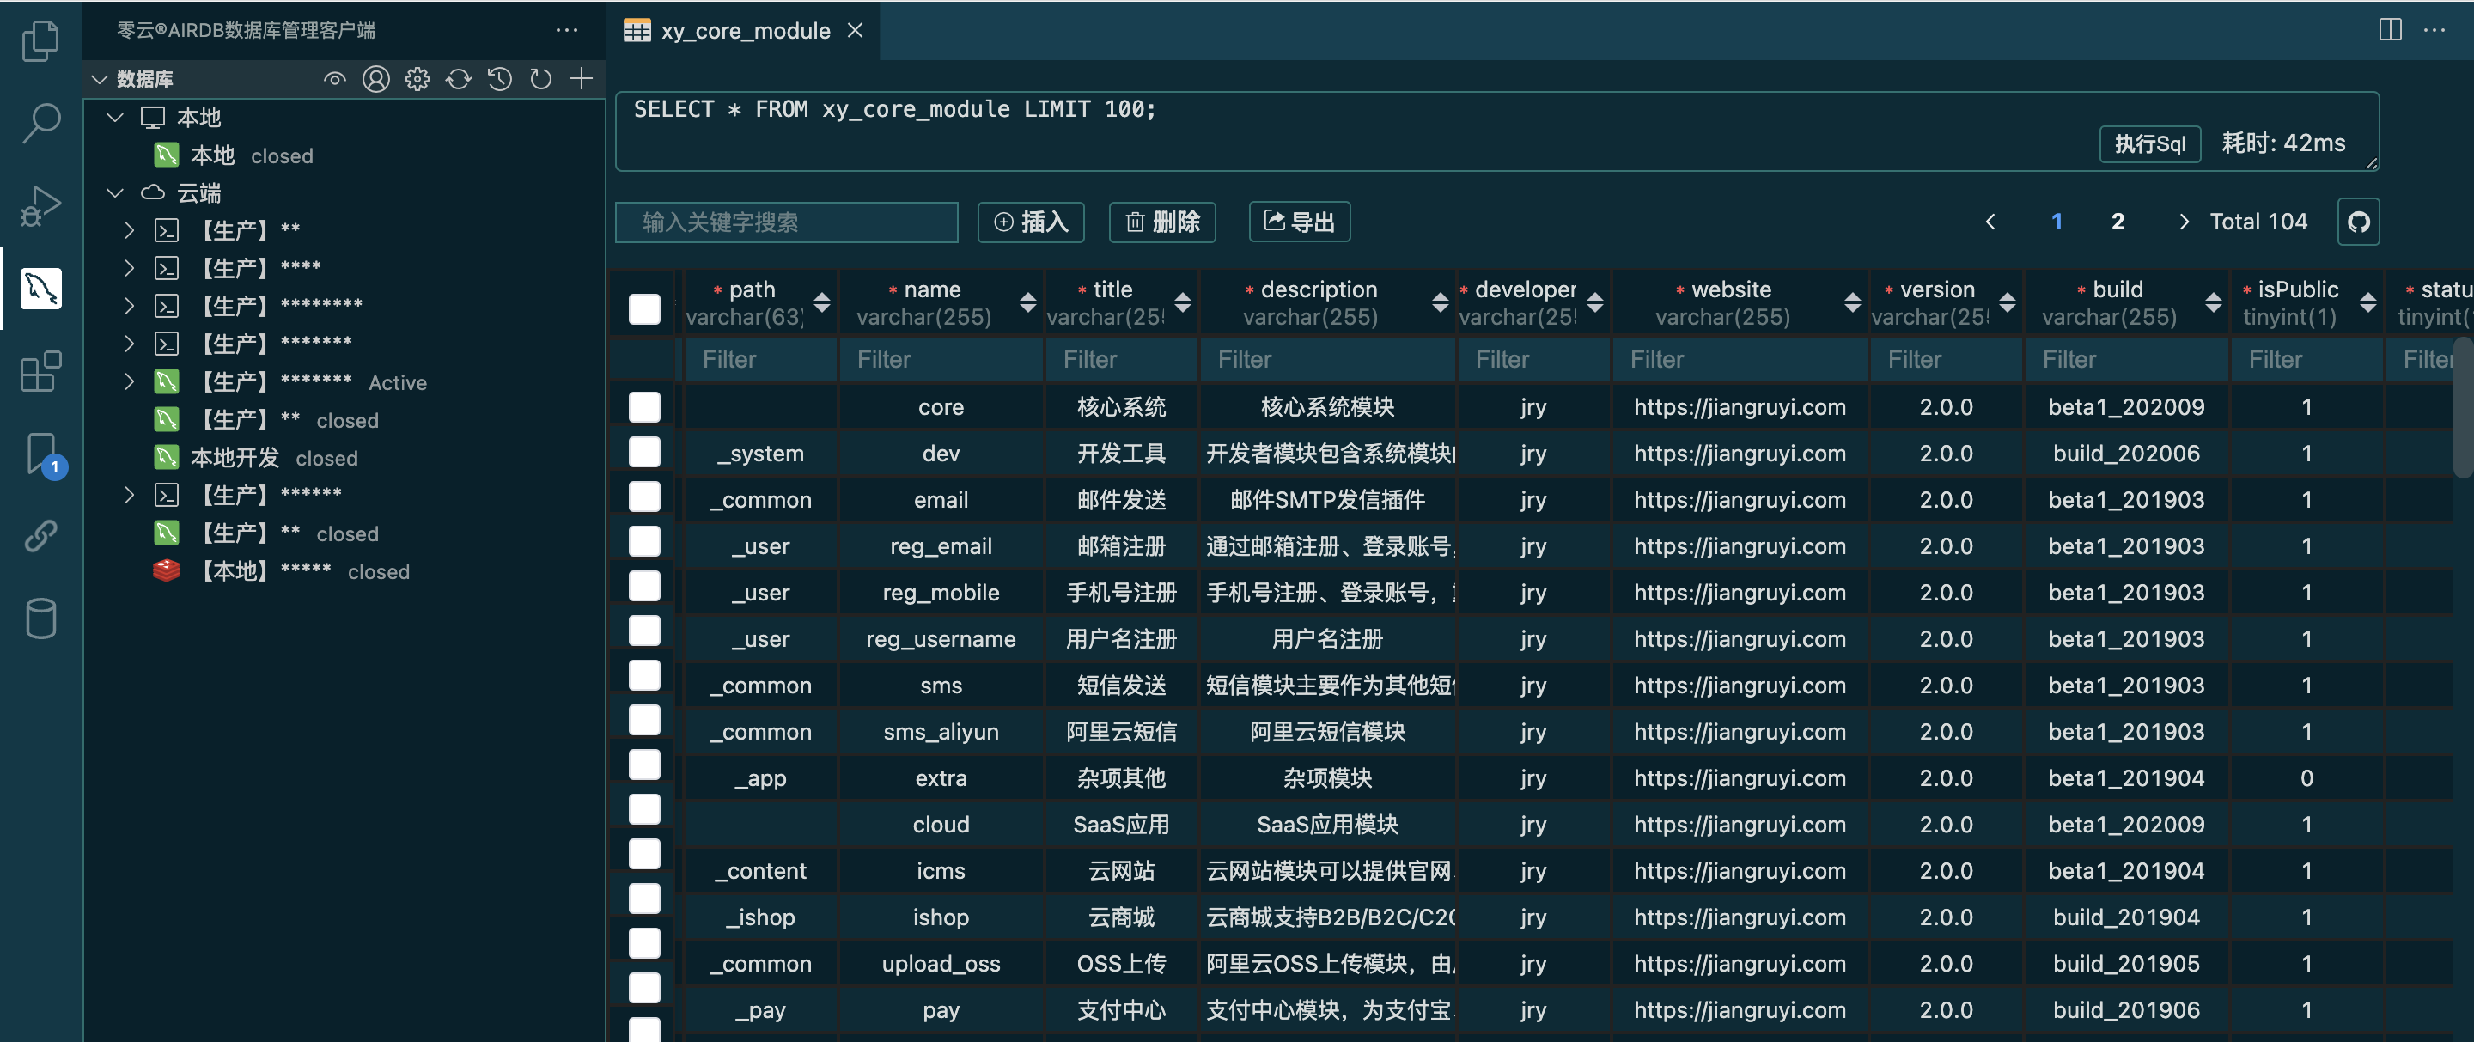Open the Extensions blocks icon

point(40,371)
